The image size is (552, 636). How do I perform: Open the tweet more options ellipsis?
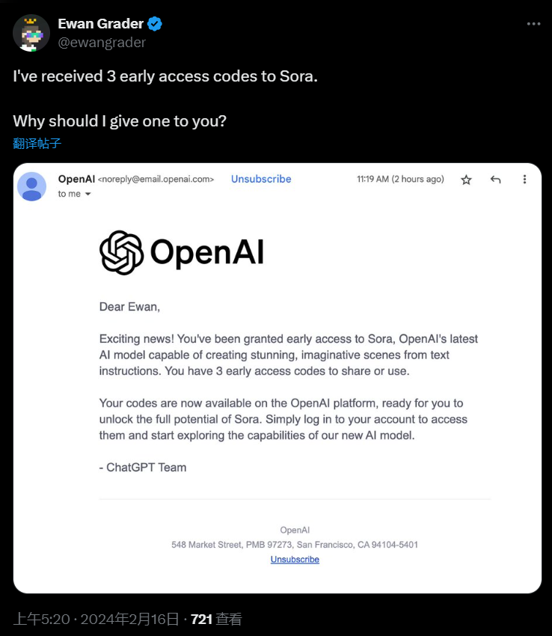click(533, 24)
